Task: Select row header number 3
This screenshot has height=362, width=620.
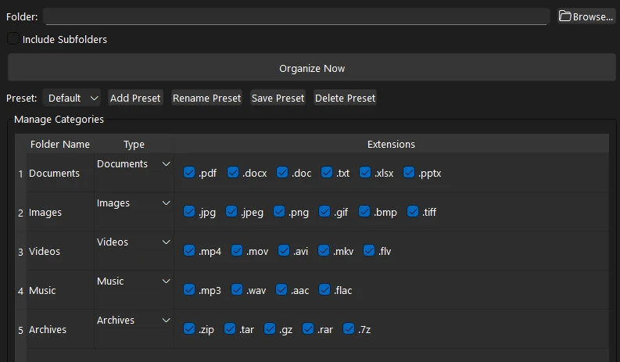Action: [20, 251]
